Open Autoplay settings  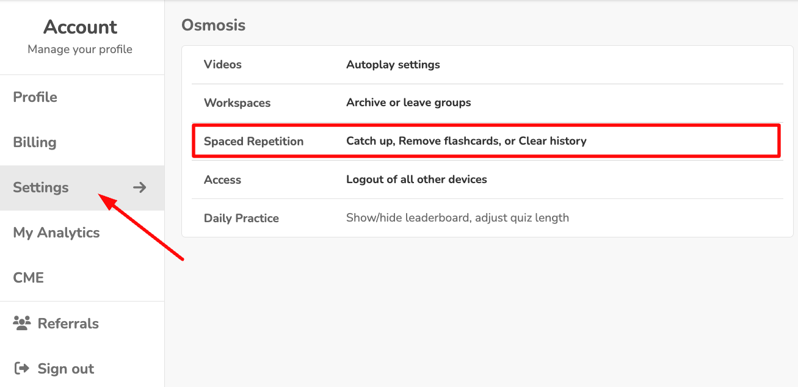[x=393, y=64]
